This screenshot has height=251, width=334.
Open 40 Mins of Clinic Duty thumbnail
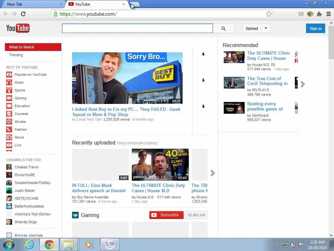click(160, 165)
